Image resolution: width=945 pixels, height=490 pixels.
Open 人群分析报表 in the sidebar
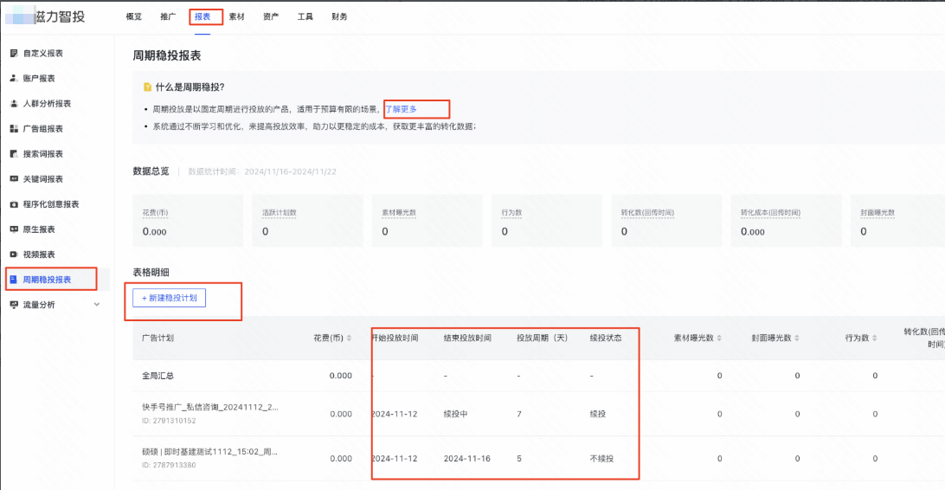click(47, 104)
